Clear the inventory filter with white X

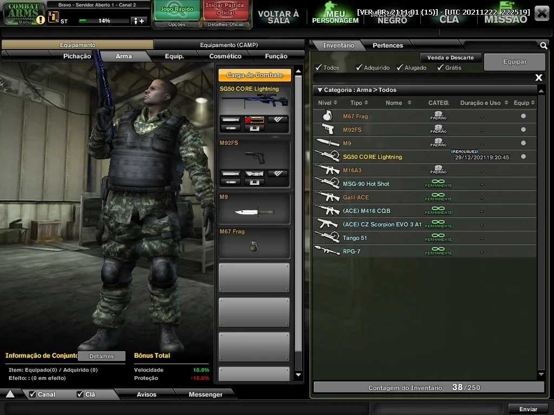pos(538,77)
